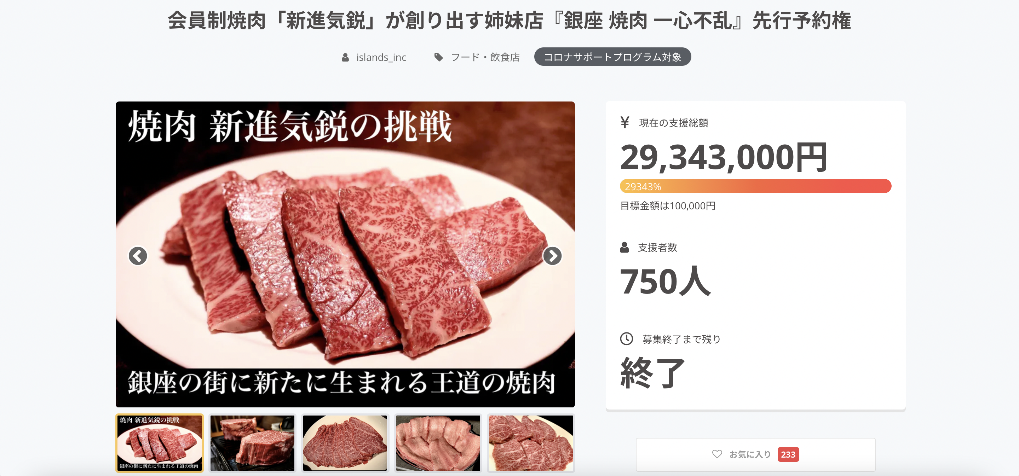Screen dimensions: 1019x476
Task: Select first thumbnail with 焼肉 新進気鋭の挑戦
Action: [x=160, y=443]
